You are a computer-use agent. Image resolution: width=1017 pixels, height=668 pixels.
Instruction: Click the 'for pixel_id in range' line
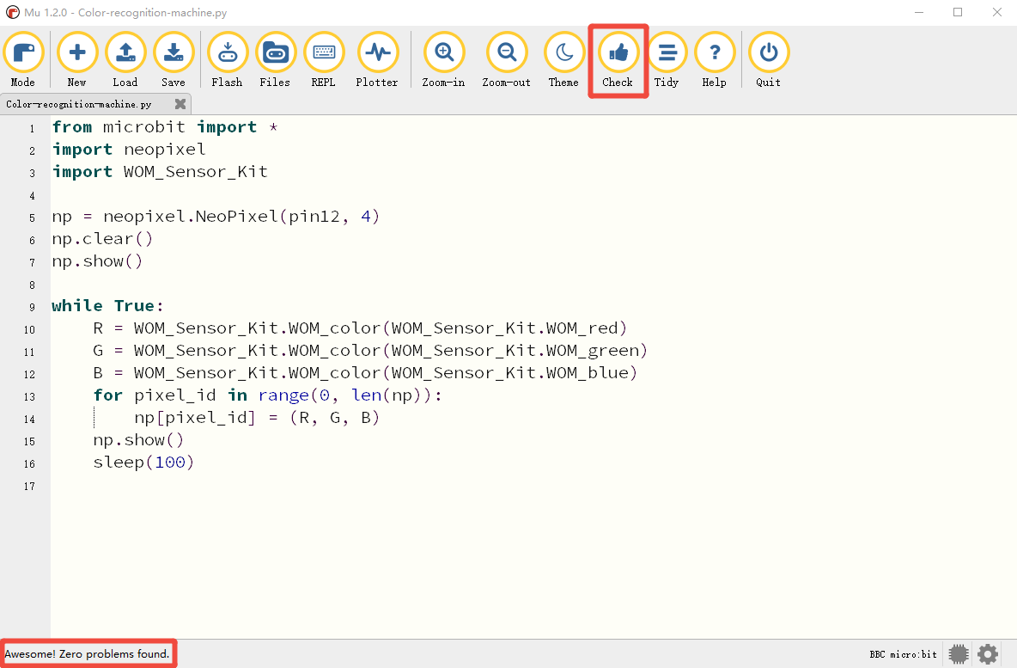268,395
